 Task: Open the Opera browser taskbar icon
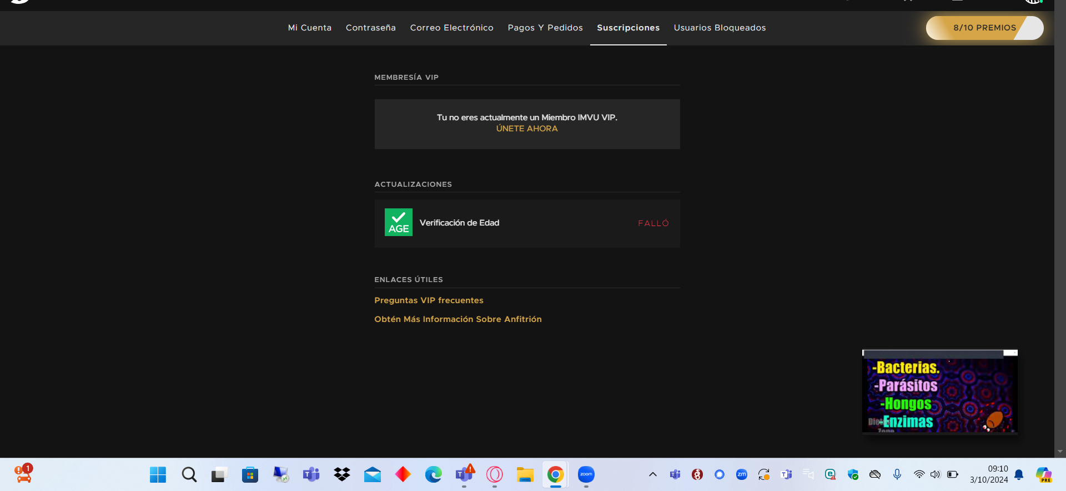pyautogui.click(x=495, y=474)
